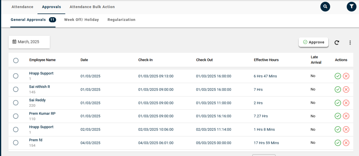Open the Attendance Bulk Action tab

92,7
